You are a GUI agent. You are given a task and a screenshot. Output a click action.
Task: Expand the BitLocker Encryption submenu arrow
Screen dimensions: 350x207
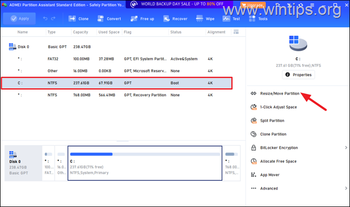[x=344, y=148]
